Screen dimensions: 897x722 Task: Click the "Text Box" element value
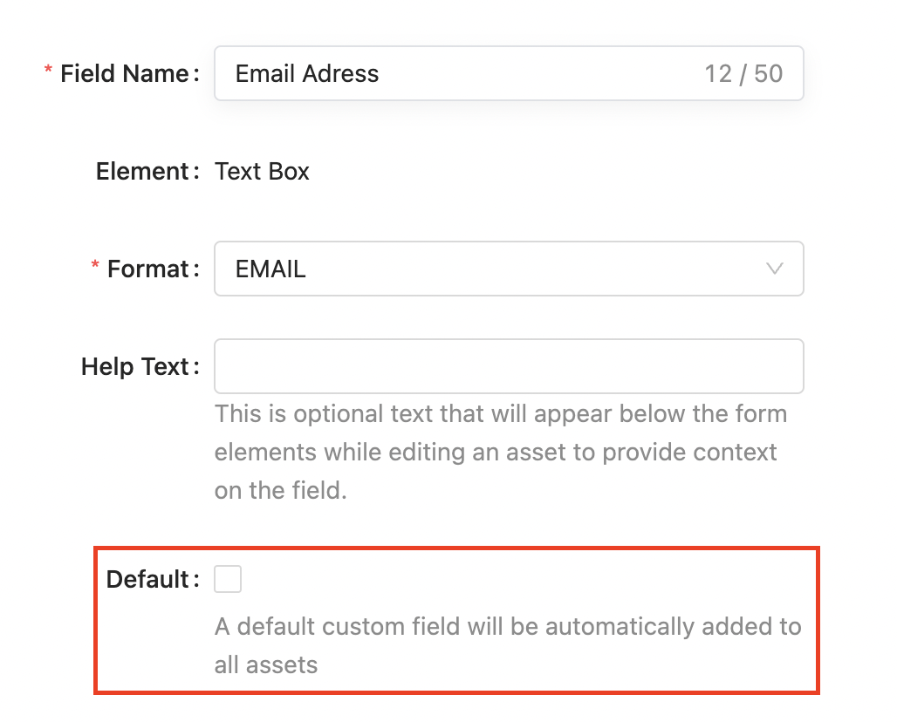pyautogui.click(x=262, y=172)
